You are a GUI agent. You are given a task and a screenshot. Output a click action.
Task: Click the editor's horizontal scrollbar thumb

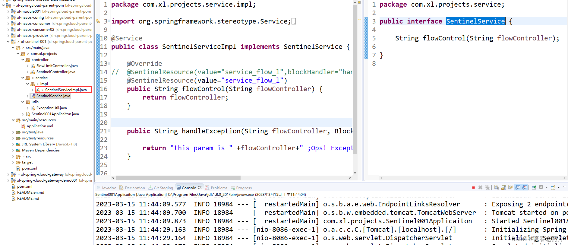[x=178, y=178]
